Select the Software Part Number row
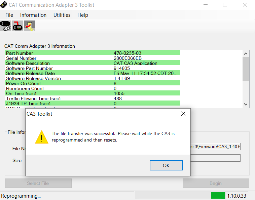 point(93,68)
